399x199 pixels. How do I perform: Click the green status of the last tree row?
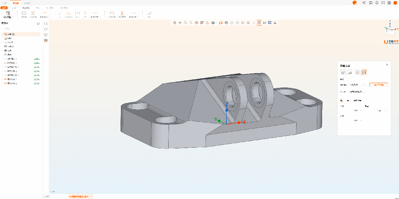click(x=37, y=83)
